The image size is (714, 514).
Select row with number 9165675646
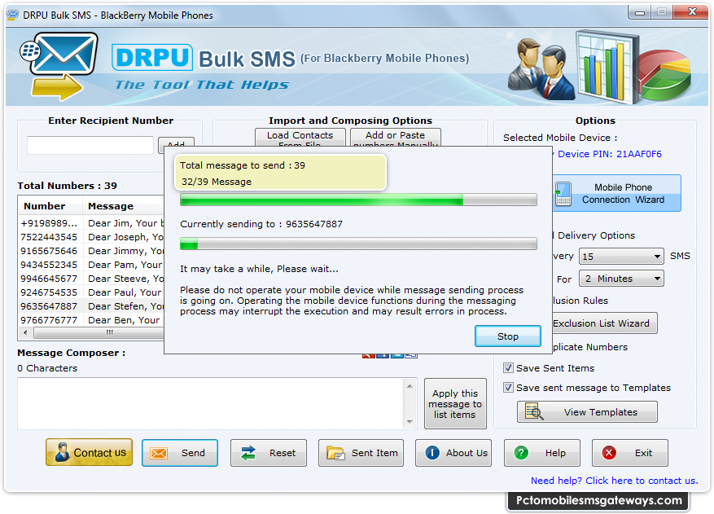(x=91, y=251)
